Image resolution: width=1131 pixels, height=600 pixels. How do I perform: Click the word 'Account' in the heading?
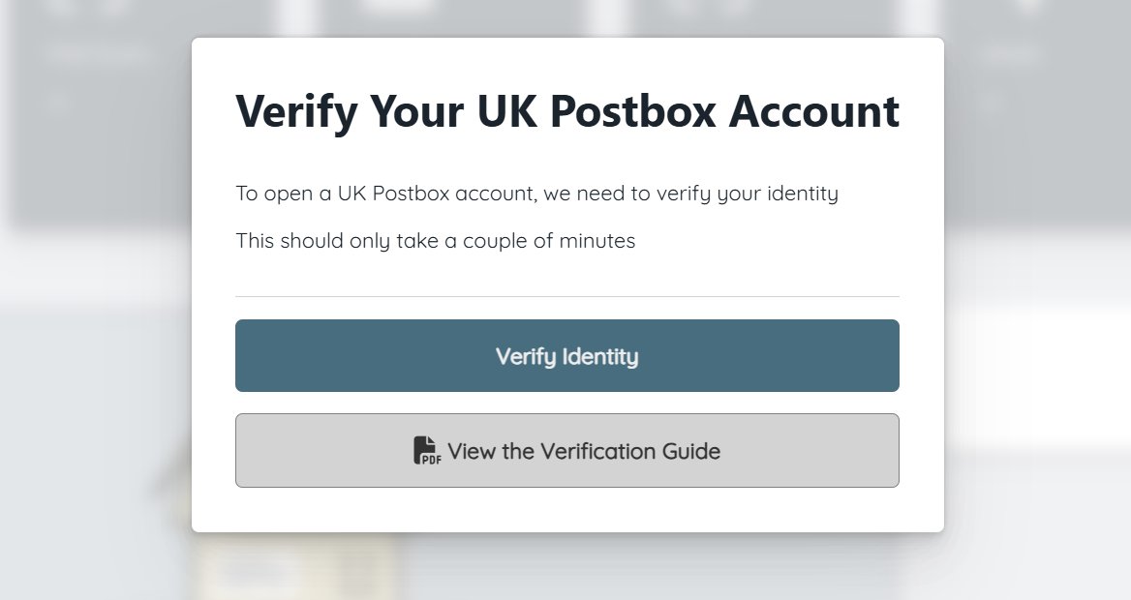coord(814,111)
